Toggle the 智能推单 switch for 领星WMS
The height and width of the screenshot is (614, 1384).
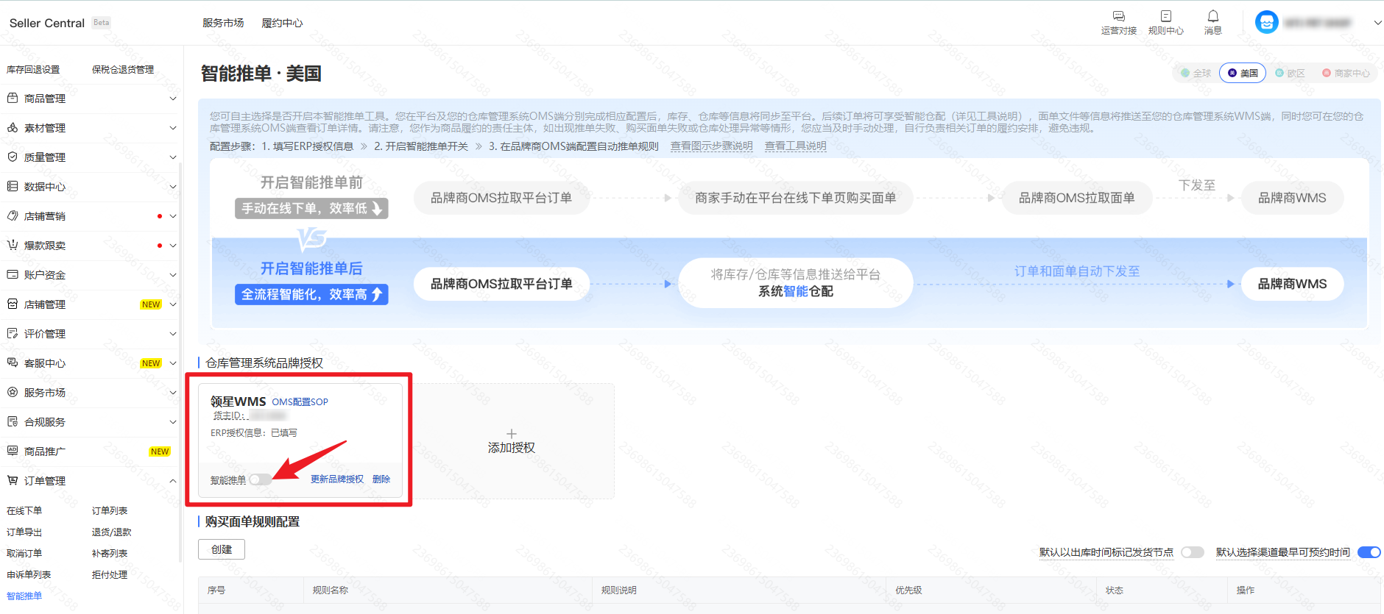tap(260, 479)
